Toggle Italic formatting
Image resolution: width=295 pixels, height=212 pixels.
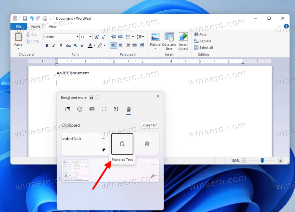[x=54, y=45]
